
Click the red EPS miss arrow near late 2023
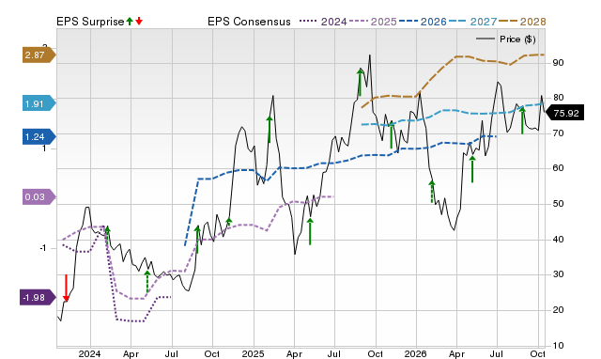[66, 288]
